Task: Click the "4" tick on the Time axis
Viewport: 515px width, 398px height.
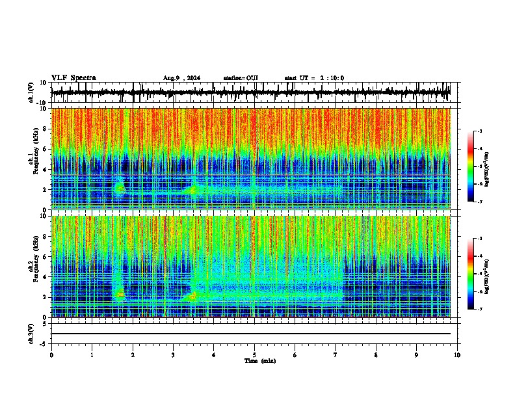Action: (x=214, y=355)
